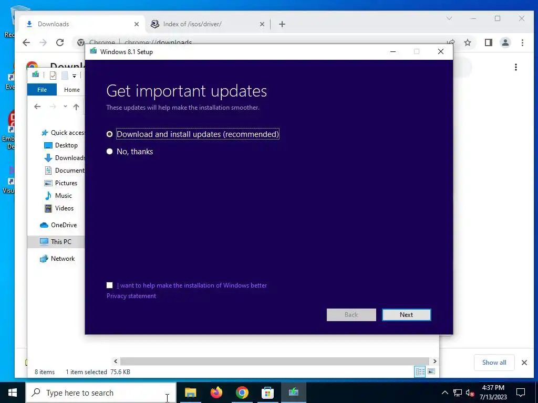Open Downloads folder in navigation pane

[x=65, y=157]
